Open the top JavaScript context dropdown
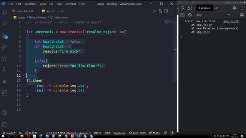 pyautogui.click(x=213, y=15)
